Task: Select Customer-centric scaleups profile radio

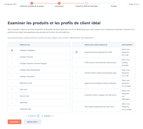Action: click(76, 95)
